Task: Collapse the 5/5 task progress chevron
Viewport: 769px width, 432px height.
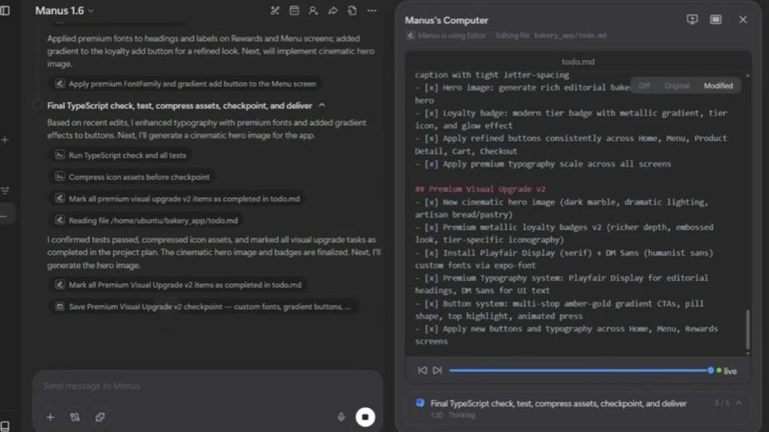Action: tap(738, 403)
